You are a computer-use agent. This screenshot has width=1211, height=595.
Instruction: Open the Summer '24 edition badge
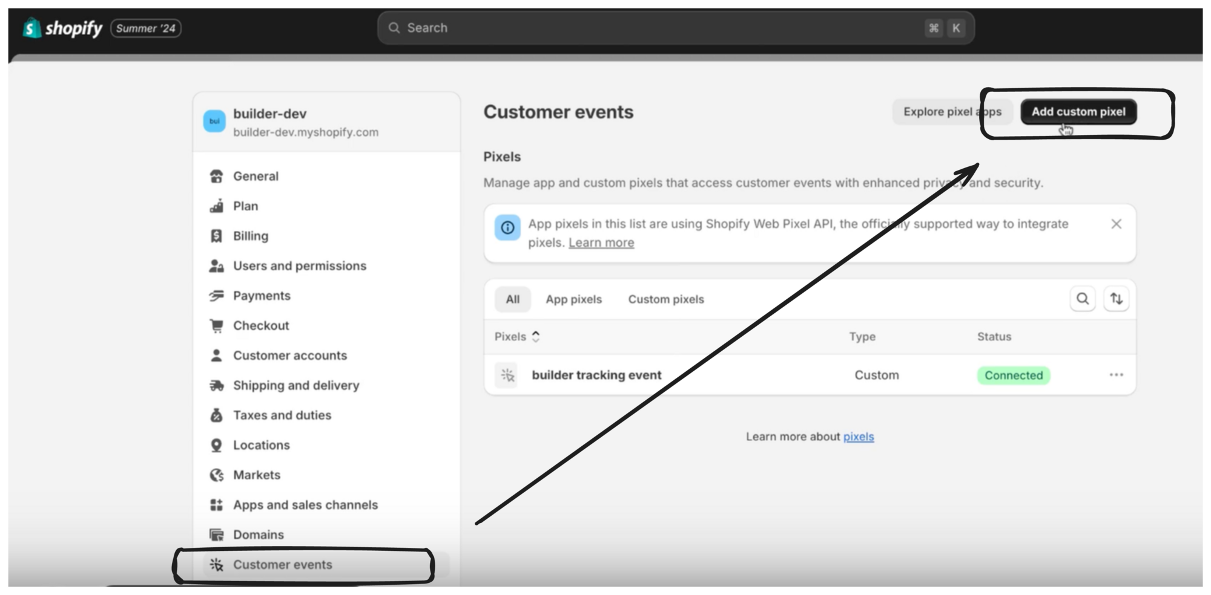pos(146,28)
